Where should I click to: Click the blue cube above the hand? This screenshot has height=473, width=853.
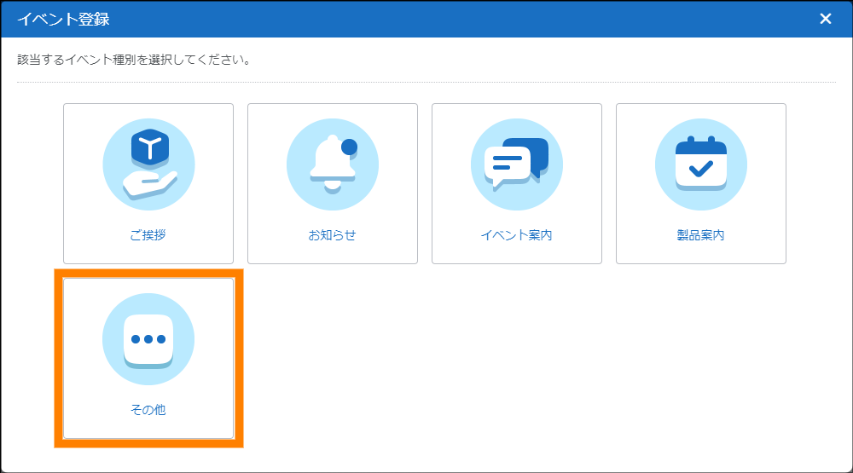[x=148, y=150]
